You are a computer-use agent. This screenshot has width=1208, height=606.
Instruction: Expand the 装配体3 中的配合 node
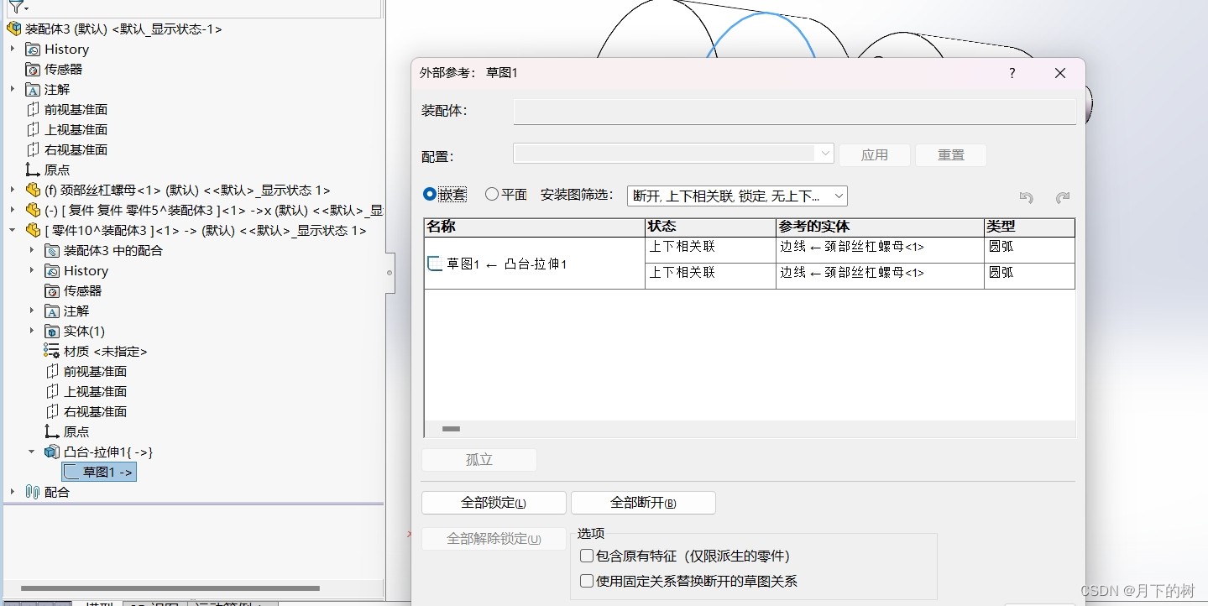tap(32, 250)
